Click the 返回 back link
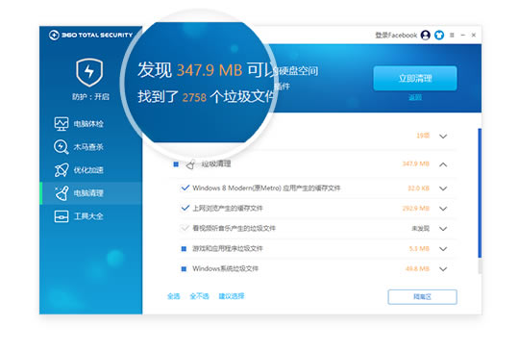This screenshot has height=351, width=519. click(x=415, y=97)
